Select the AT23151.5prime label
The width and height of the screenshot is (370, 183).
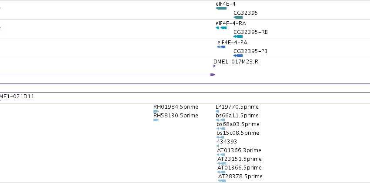239,159
